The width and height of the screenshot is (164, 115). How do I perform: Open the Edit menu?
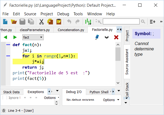pos(16,14)
